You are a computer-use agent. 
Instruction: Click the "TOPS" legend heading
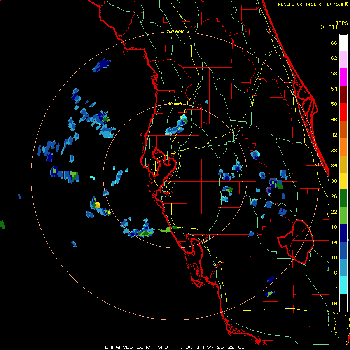[x=342, y=23]
